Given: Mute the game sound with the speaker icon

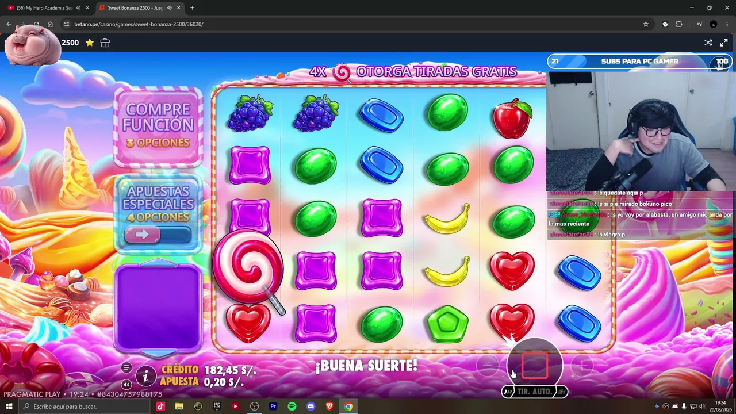Looking at the screenshot, I should pos(126,384).
